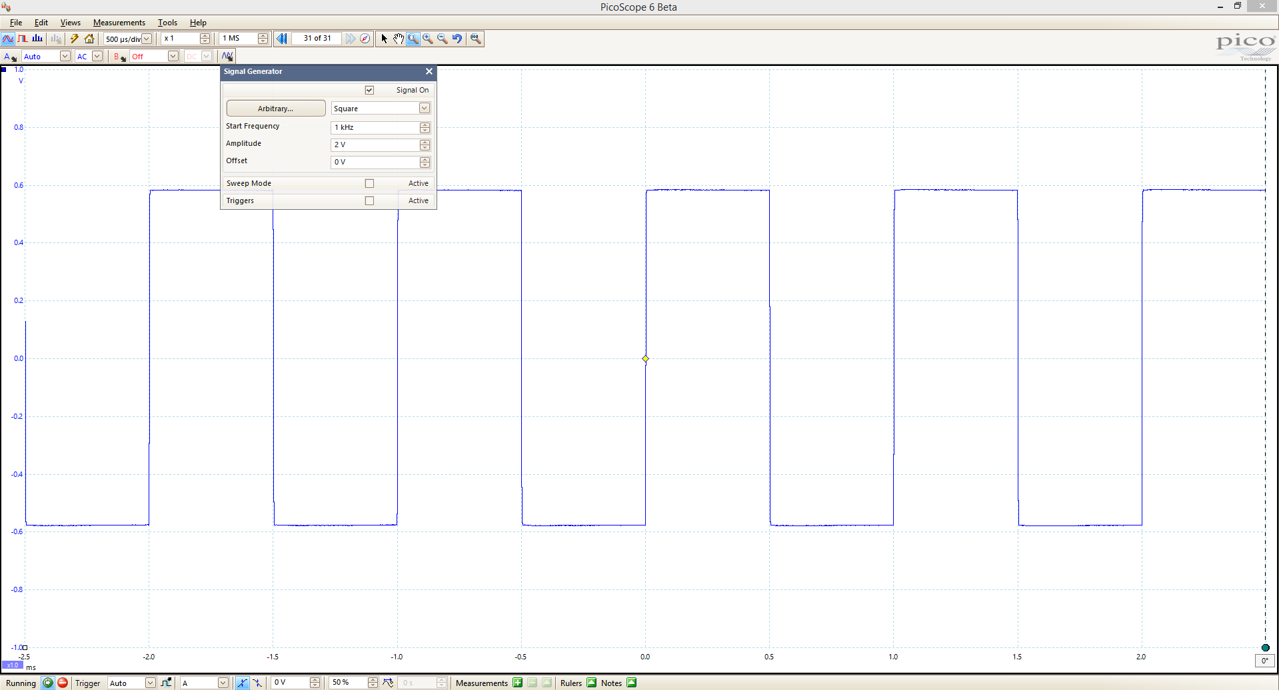Open the Help menu

pos(198,23)
